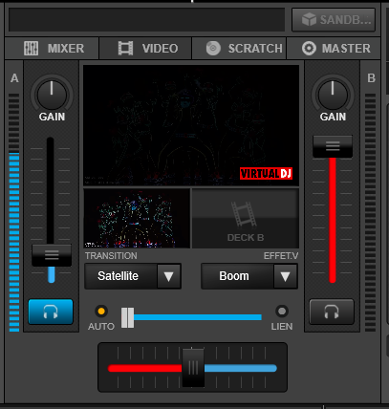
Task: Toggle deck A headphone cue button
Action: point(51,312)
